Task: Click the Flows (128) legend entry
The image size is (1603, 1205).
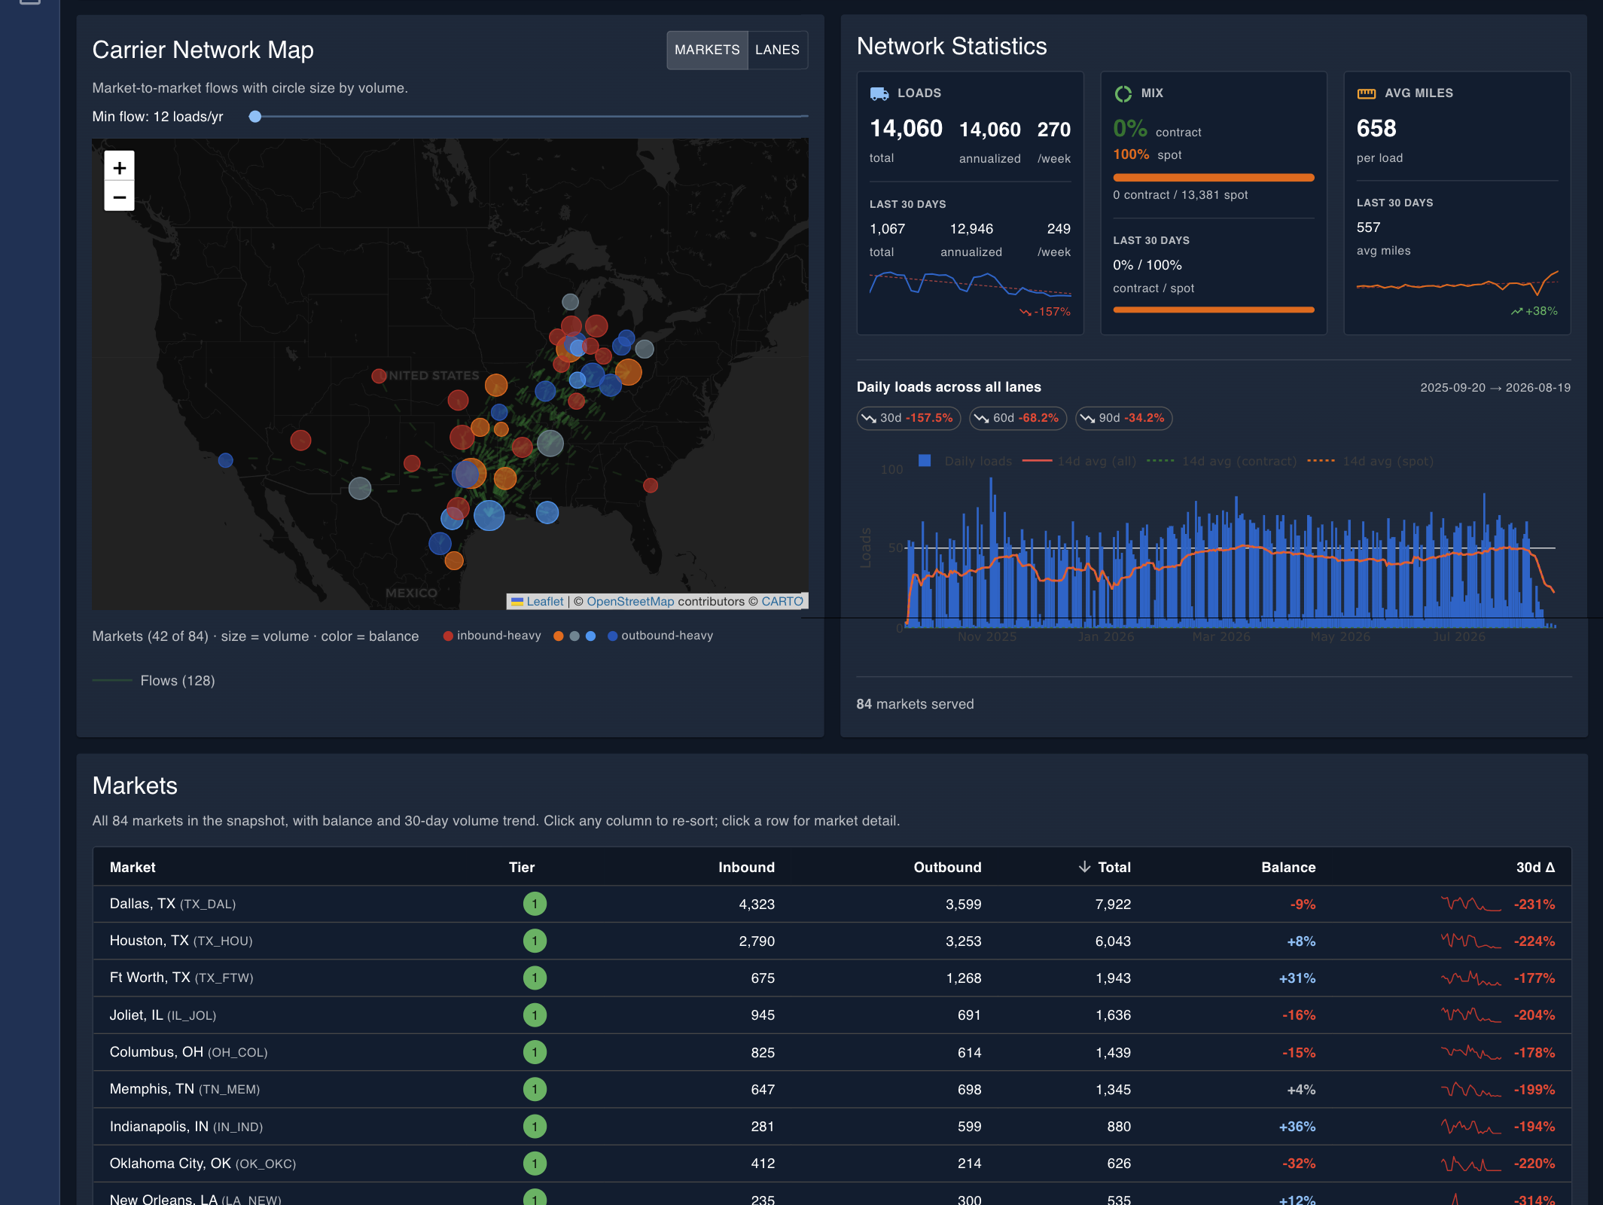Action: pyautogui.click(x=154, y=680)
